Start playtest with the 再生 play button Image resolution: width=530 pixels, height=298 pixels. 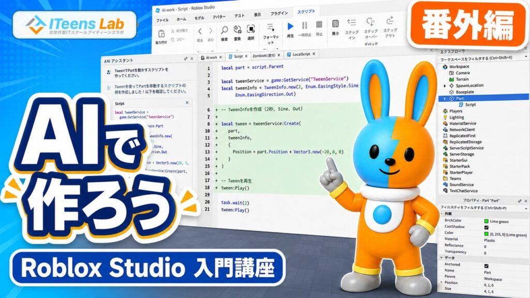(290, 26)
